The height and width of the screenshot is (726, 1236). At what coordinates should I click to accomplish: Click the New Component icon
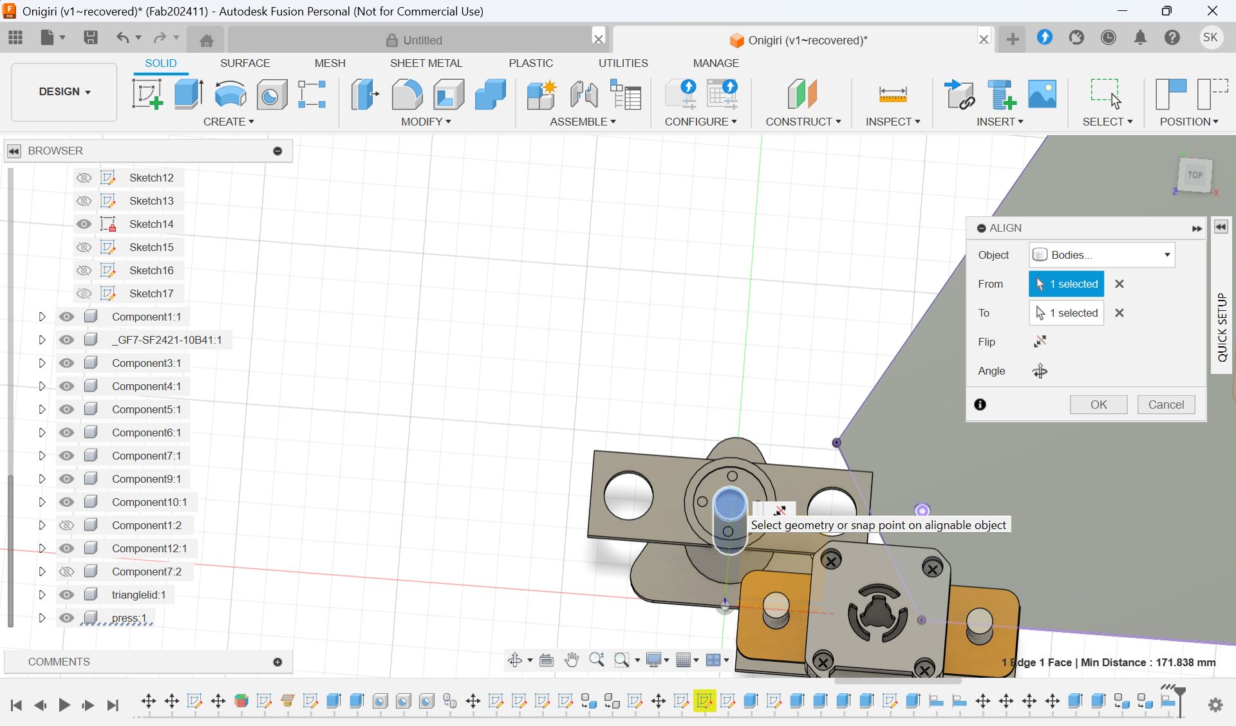[541, 95]
